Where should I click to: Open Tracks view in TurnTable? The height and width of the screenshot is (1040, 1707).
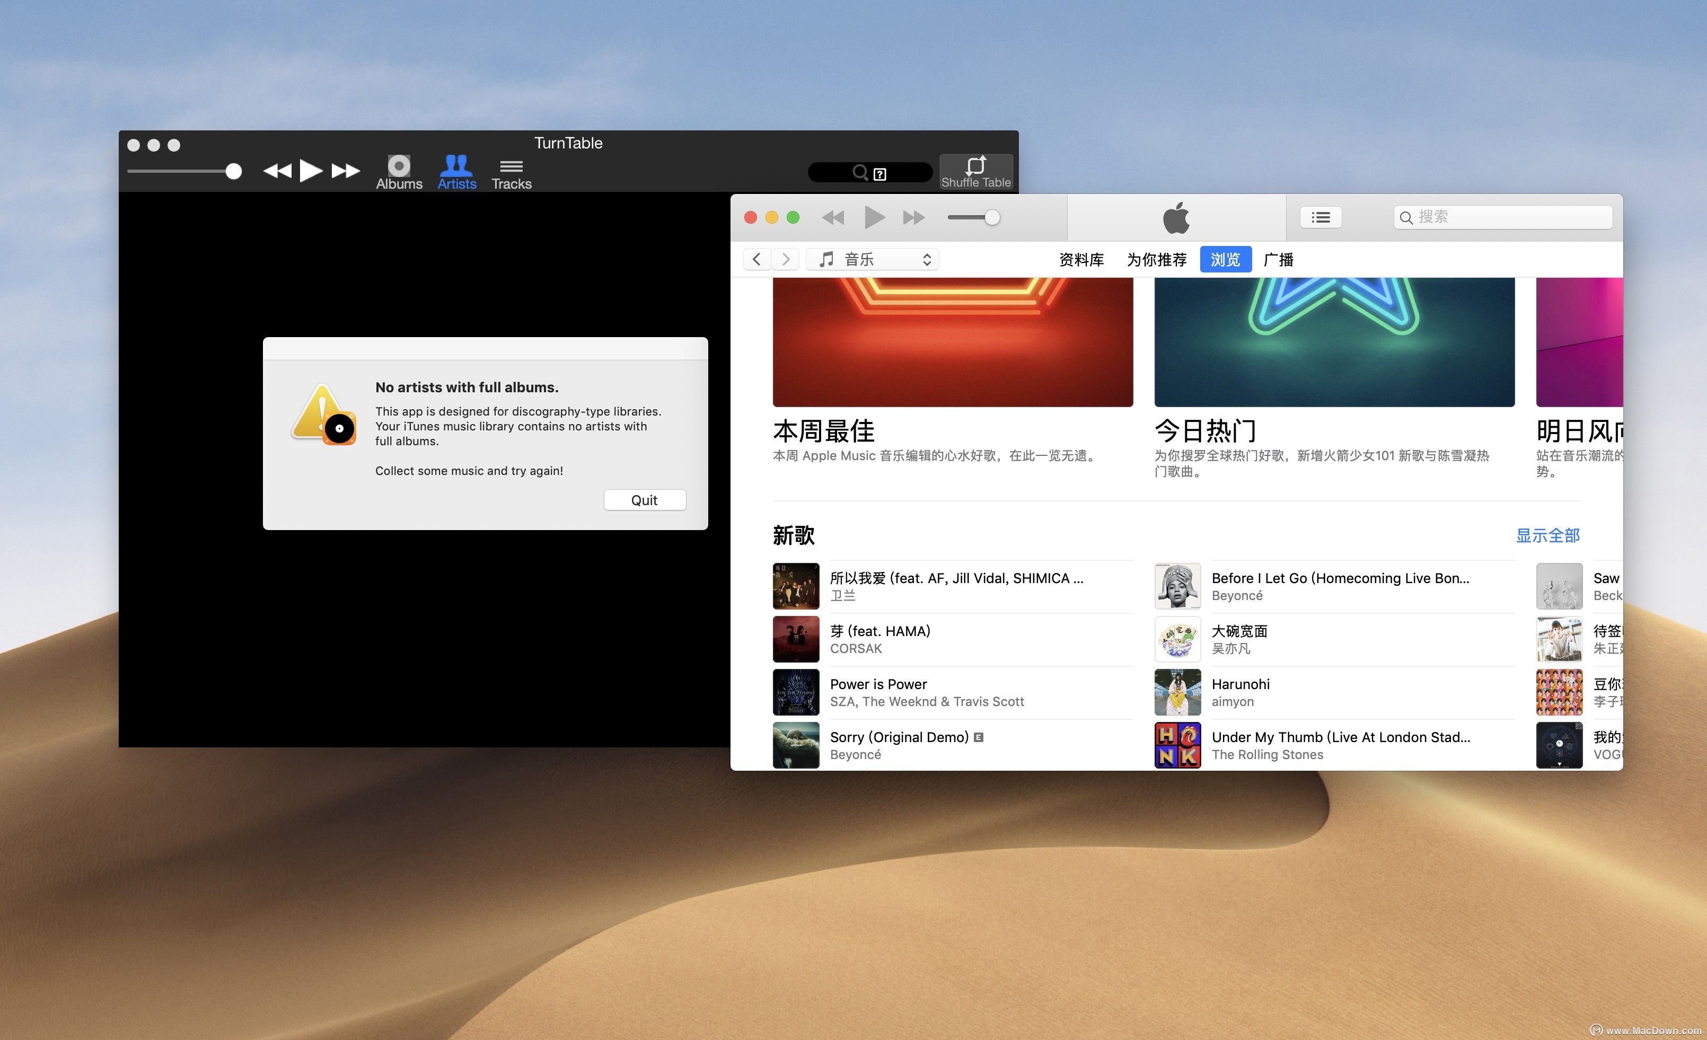(x=511, y=174)
